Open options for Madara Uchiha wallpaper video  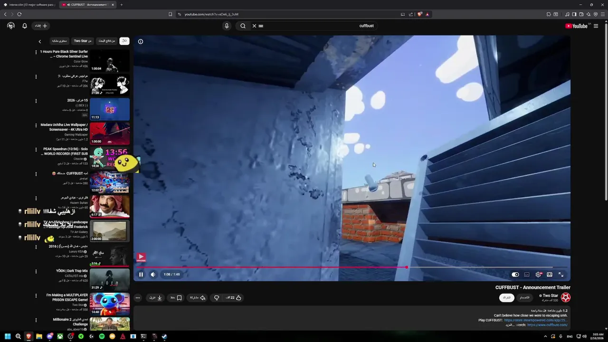[36, 125]
